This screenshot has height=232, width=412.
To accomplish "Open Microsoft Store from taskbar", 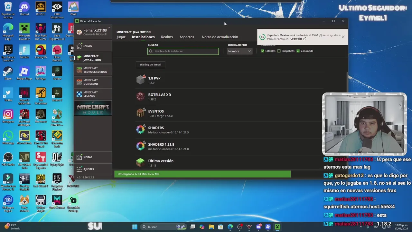I will [221, 227].
